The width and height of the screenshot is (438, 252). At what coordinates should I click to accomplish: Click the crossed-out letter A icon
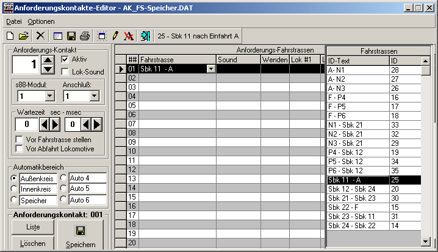[x=129, y=36]
